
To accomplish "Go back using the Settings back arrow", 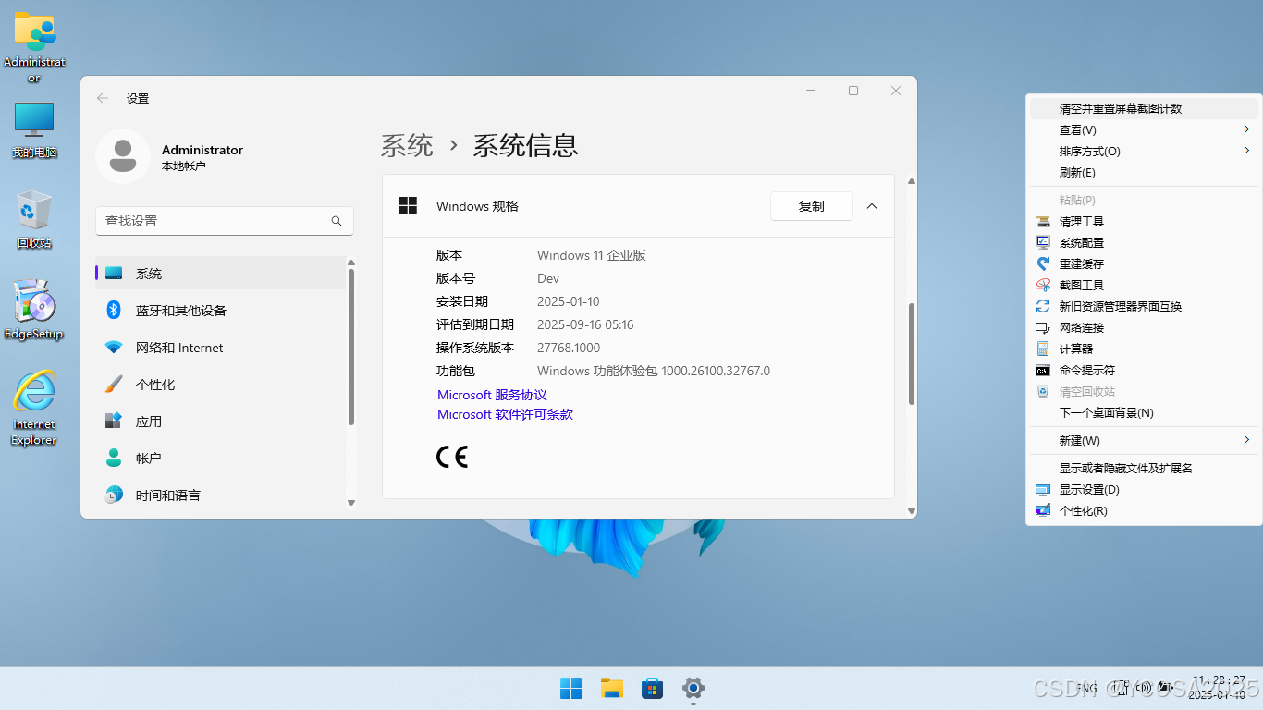I will pos(103,98).
